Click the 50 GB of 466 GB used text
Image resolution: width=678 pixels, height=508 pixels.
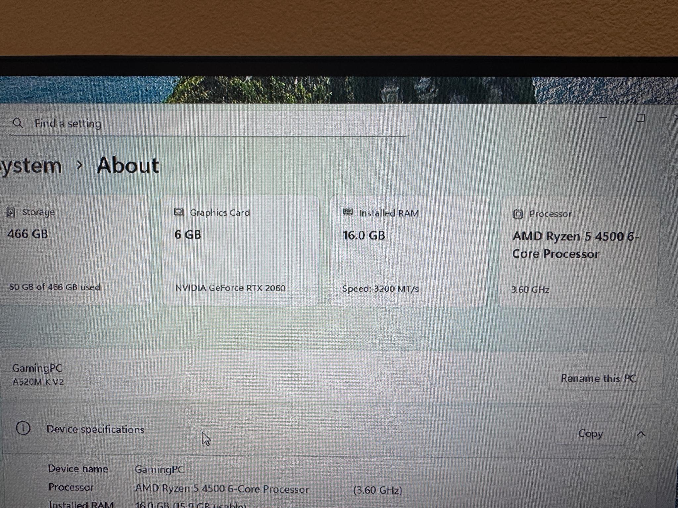point(55,287)
